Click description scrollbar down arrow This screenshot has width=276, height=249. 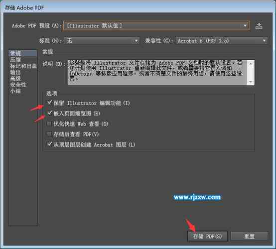coord(251,82)
